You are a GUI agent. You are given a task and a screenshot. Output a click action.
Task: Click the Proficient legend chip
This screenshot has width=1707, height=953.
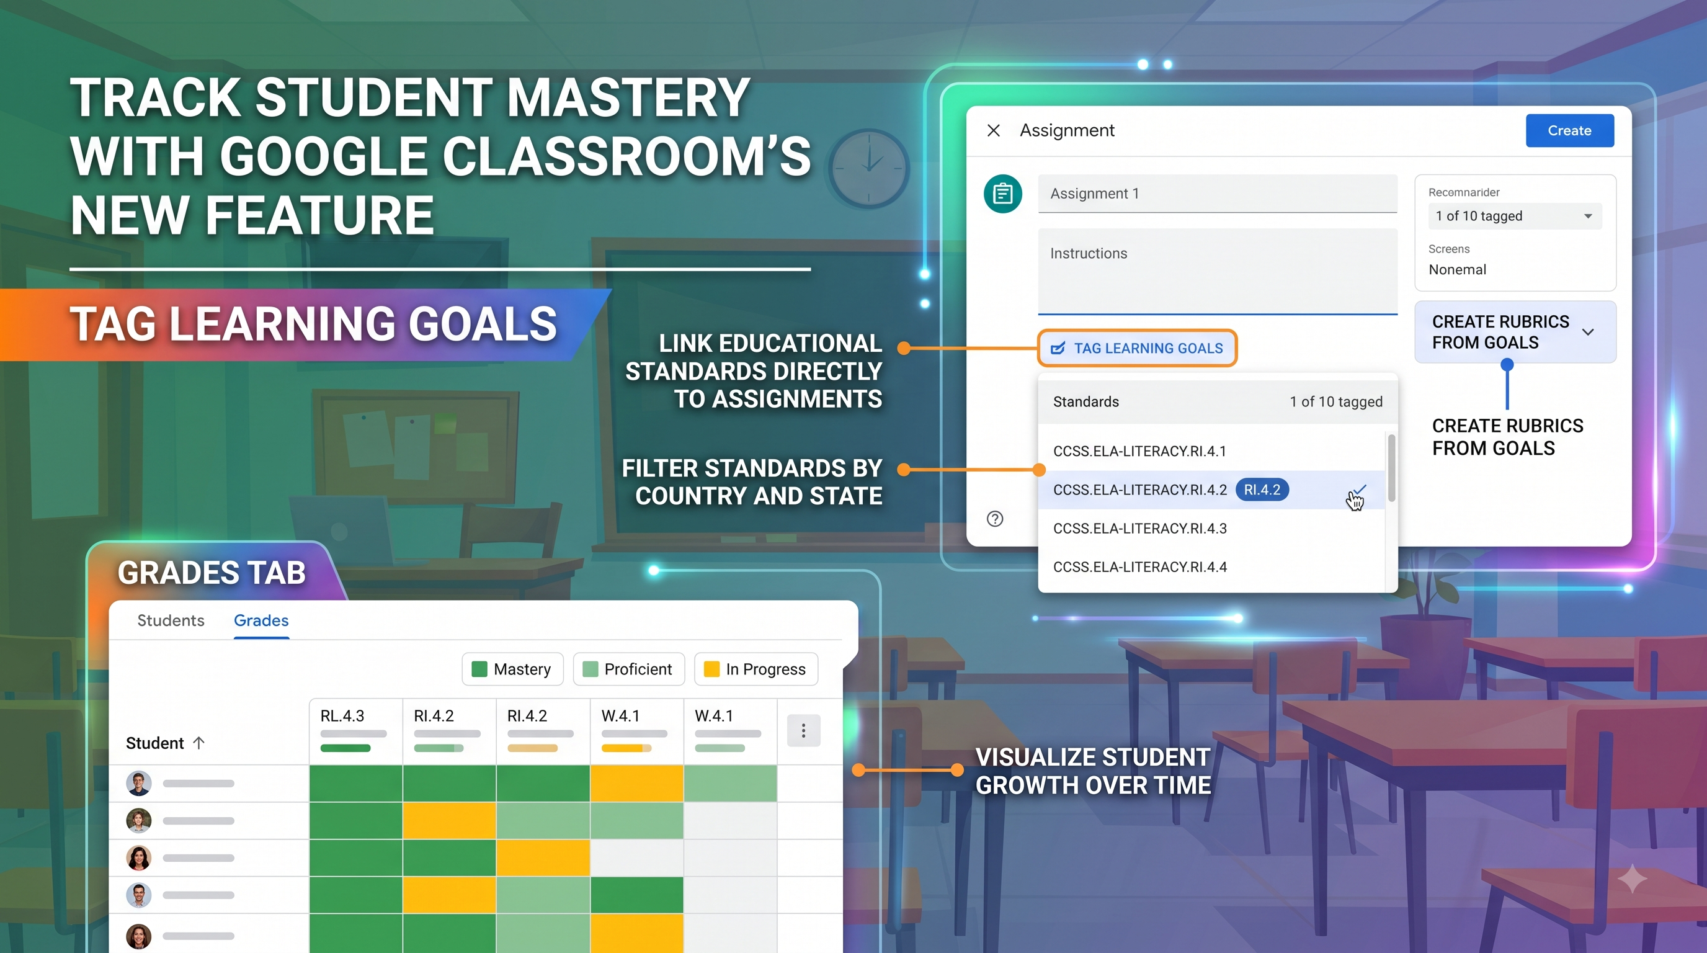click(628, 669)
